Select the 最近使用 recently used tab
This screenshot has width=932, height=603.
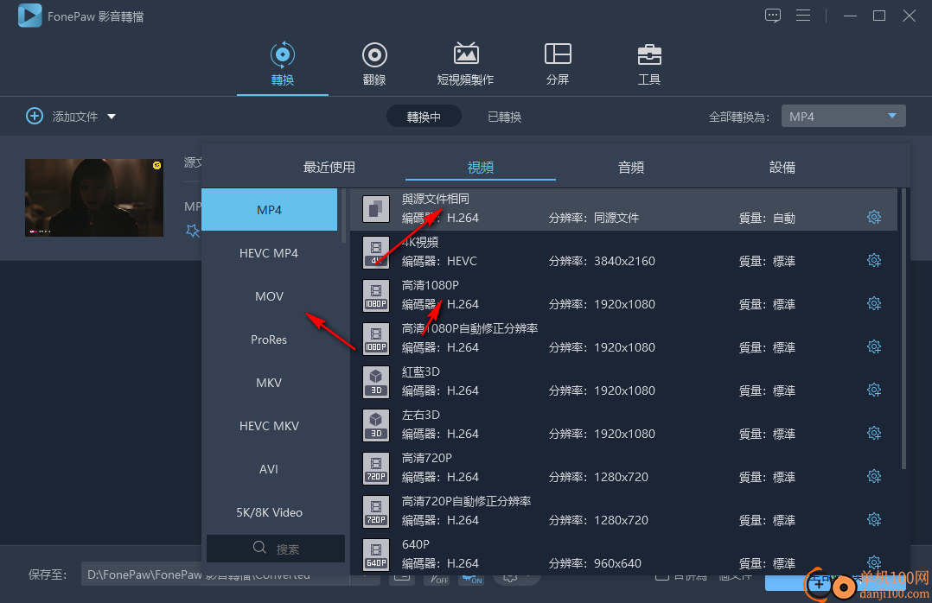tap(329, 168)
